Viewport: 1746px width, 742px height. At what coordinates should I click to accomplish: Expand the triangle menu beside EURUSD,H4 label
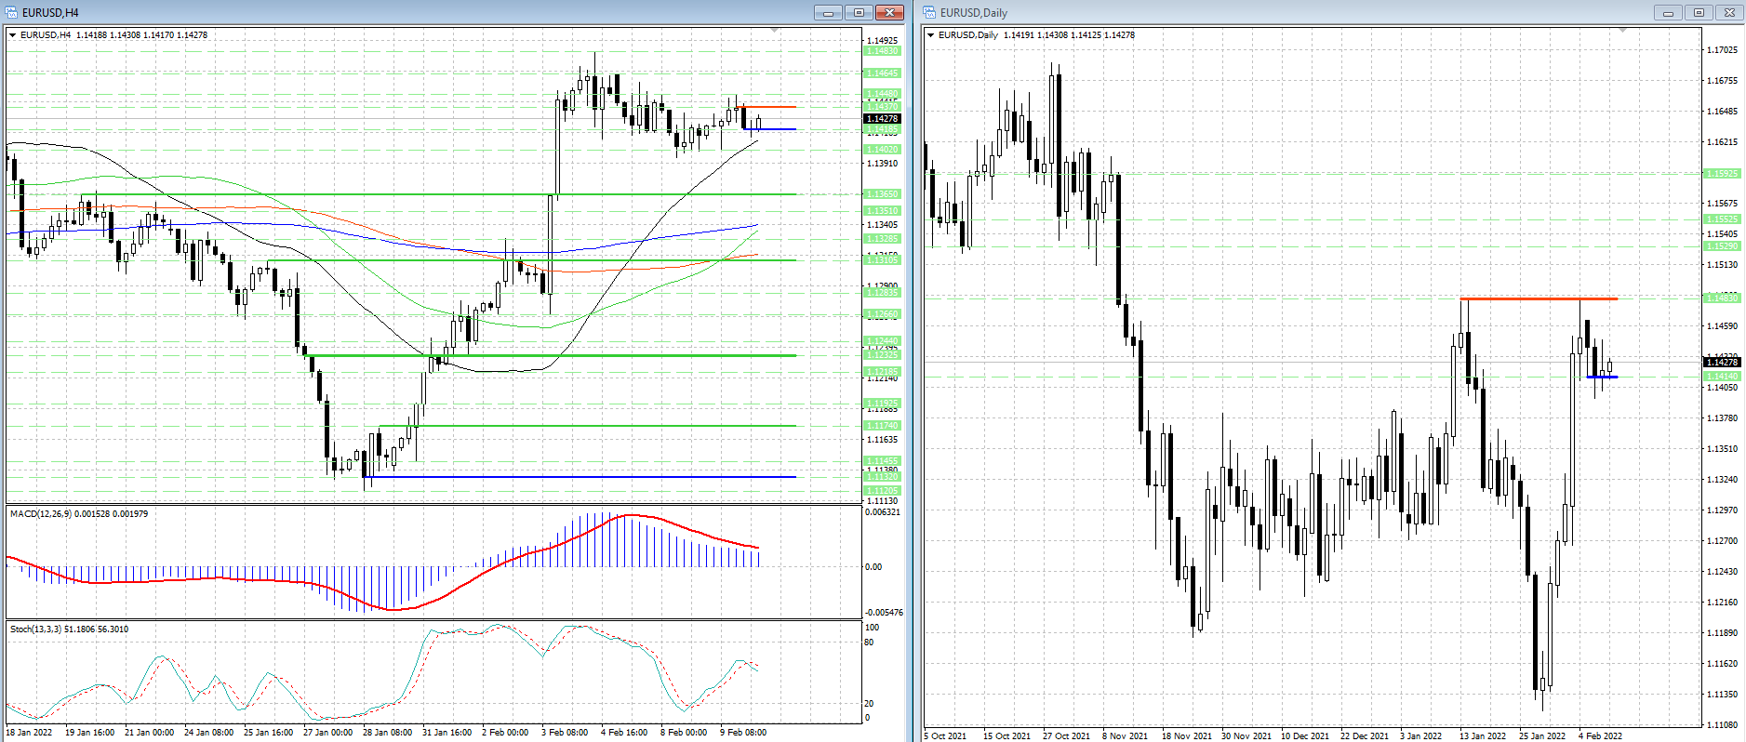13,35
